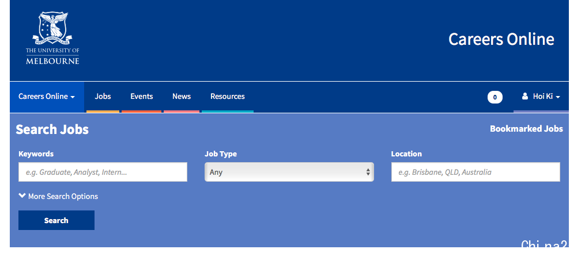
Task: Open the Bookmarked Jobs link
Action: (x=526, y=129)
